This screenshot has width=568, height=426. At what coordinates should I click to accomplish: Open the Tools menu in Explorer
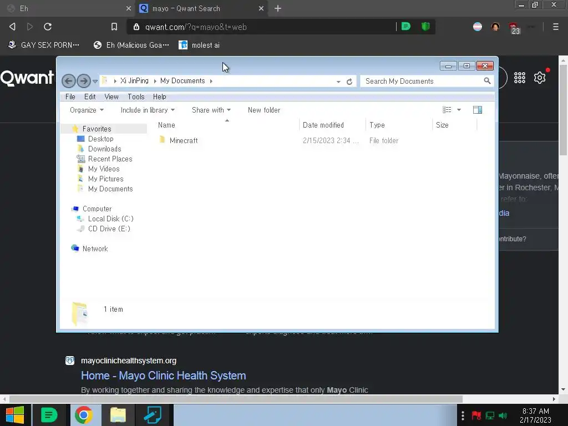[136, 97]
